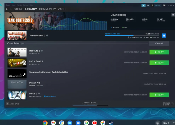Open the help question mark icon
The image size is (175, 125).
(152, 5)
